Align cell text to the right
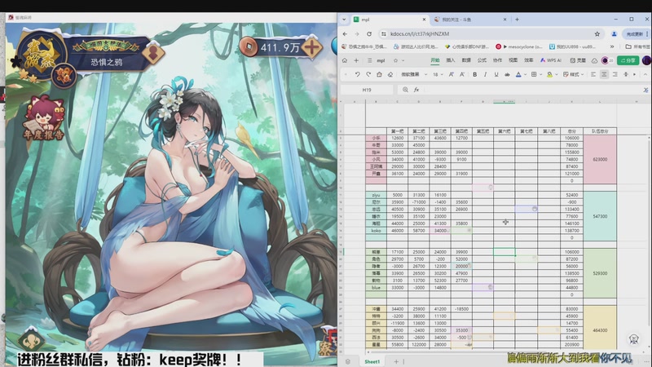The image size is (652, 367). [615, 74]
